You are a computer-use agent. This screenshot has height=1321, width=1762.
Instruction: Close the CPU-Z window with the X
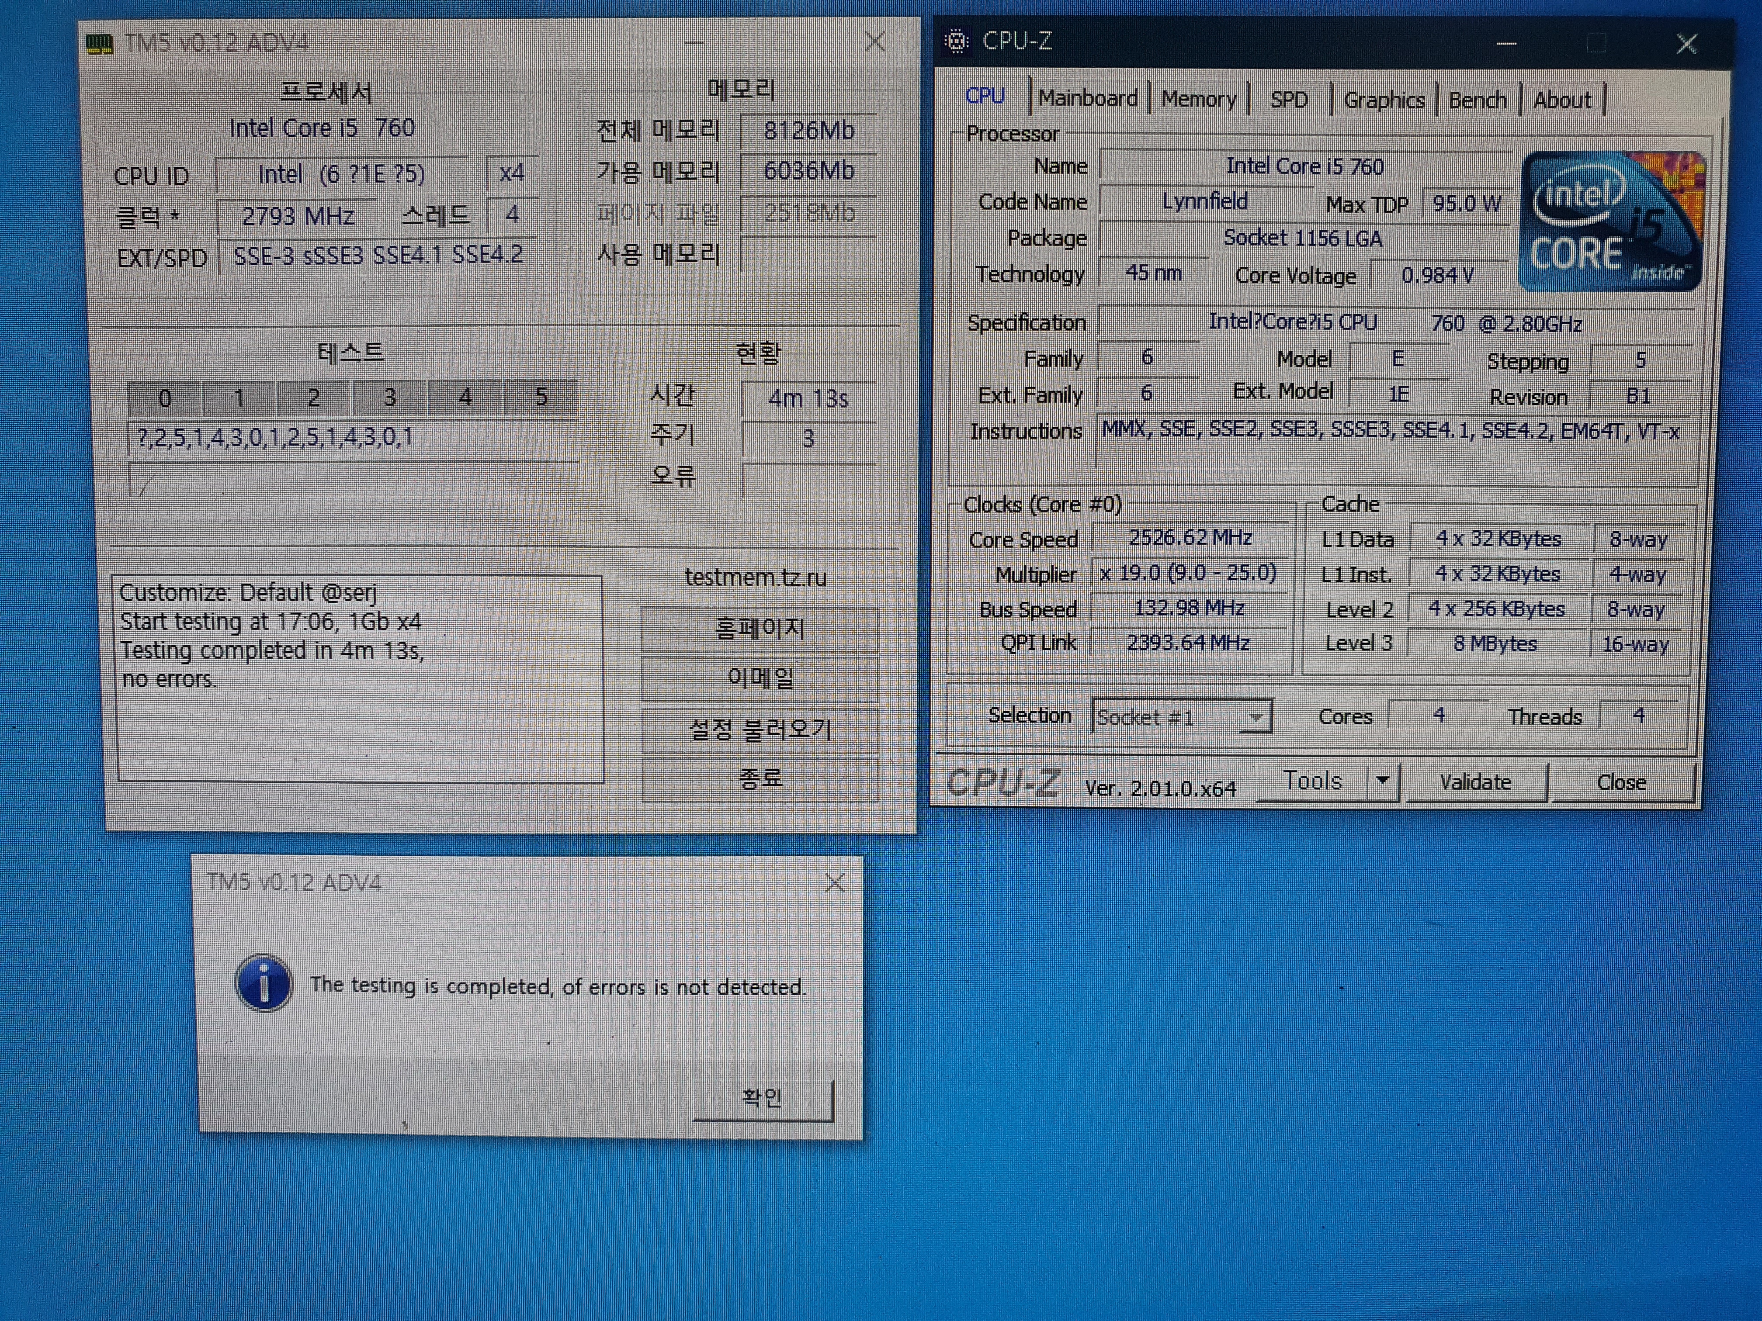click(1686, 44)
